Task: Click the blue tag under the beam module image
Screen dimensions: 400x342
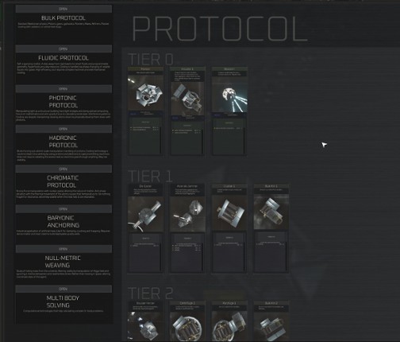Action: pos(217,115)
